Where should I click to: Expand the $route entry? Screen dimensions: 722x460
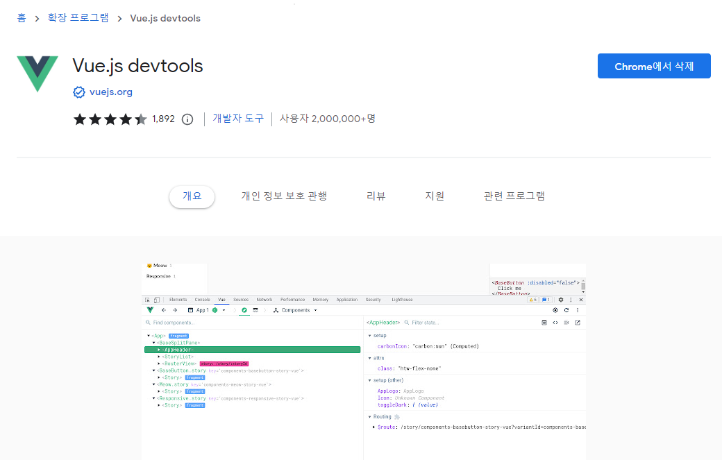click(373, 427)
